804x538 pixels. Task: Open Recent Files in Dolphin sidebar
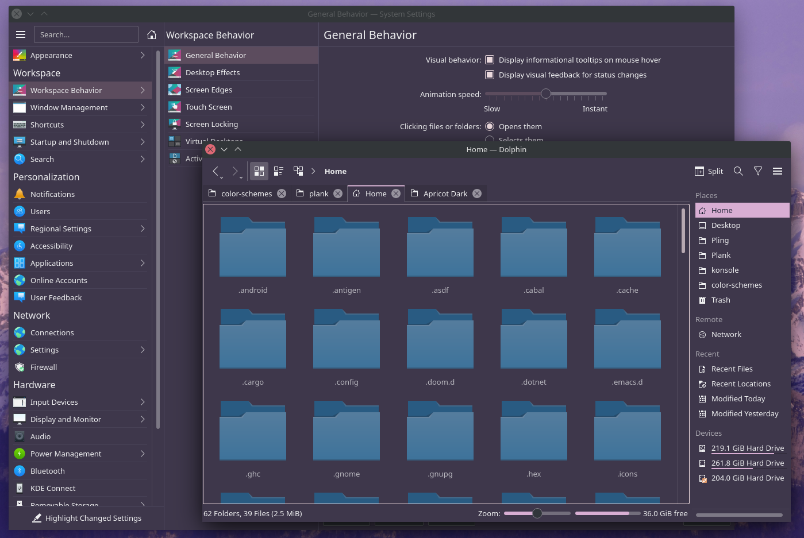pyautogui.click(x=742, y=369)
